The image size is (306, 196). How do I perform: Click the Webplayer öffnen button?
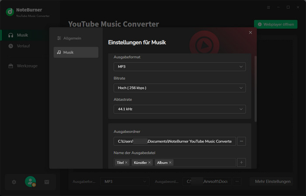tap(275, 24)
